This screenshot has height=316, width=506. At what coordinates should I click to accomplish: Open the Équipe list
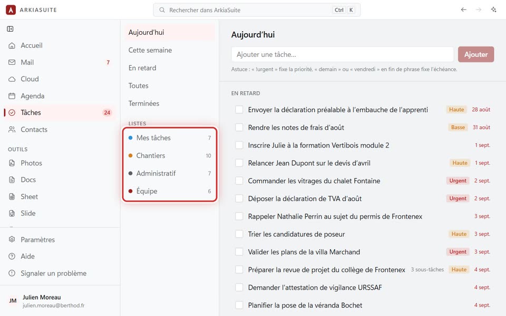(170, 191)
